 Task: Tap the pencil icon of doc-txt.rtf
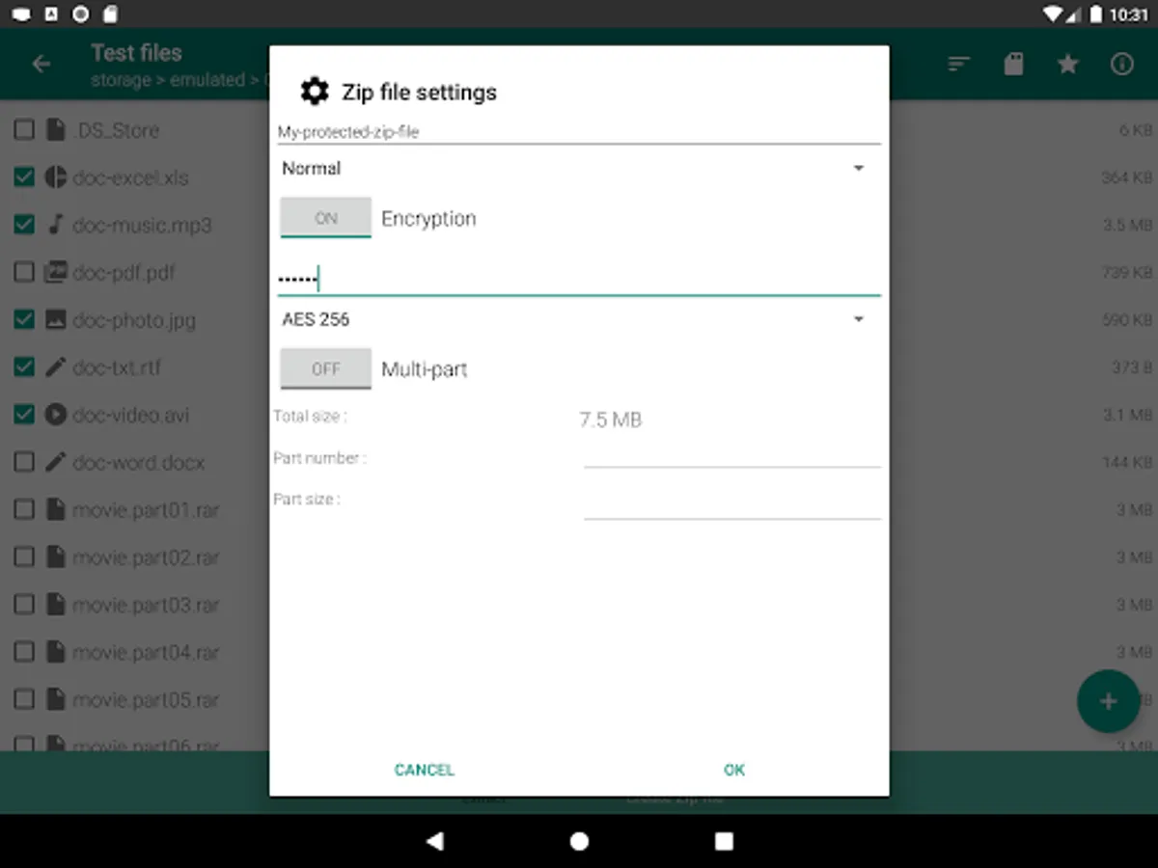point(56,367)
